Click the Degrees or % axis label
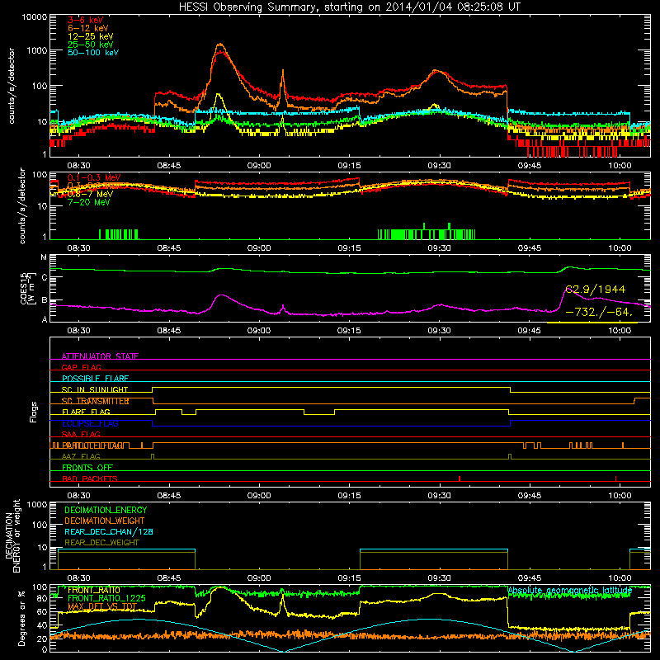This screenshot has height=660, width=660. click(21, 618)
